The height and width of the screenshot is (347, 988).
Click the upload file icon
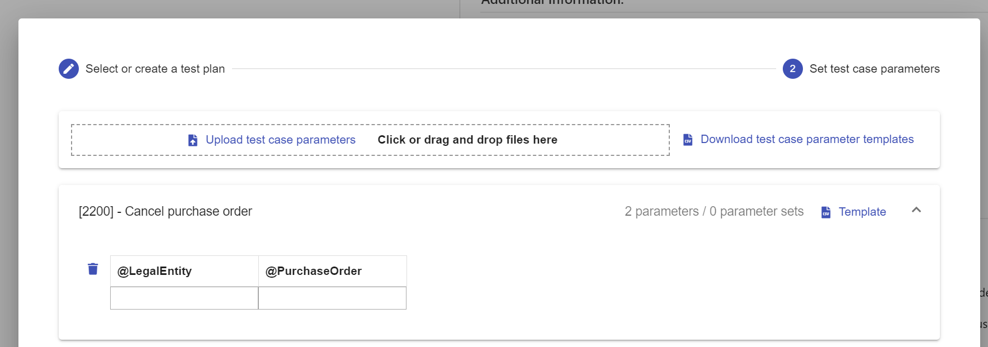click(193, 140)
